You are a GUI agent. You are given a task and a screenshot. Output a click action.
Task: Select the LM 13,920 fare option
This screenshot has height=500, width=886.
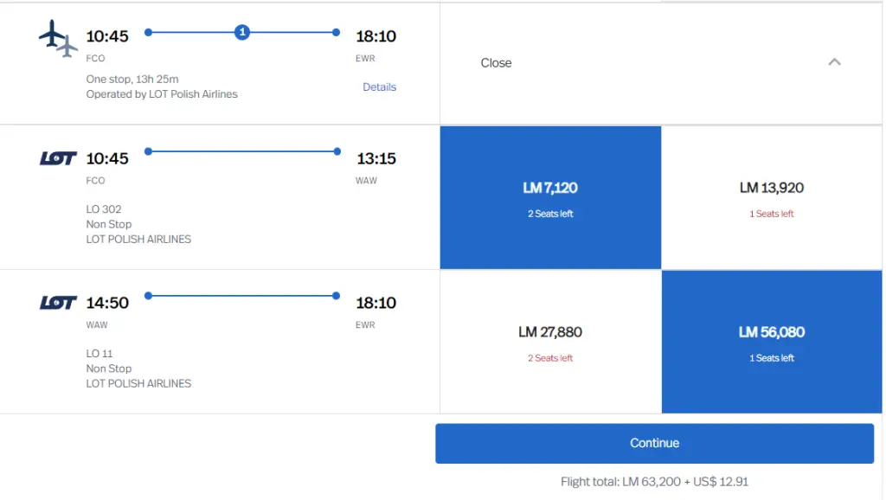[772, 197]
